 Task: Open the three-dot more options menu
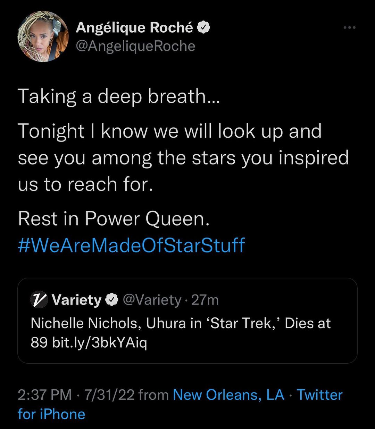tap(349, 28)
